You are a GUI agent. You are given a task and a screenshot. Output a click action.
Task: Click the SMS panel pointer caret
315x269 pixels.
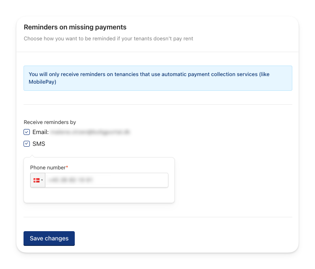tap(32, 156)
